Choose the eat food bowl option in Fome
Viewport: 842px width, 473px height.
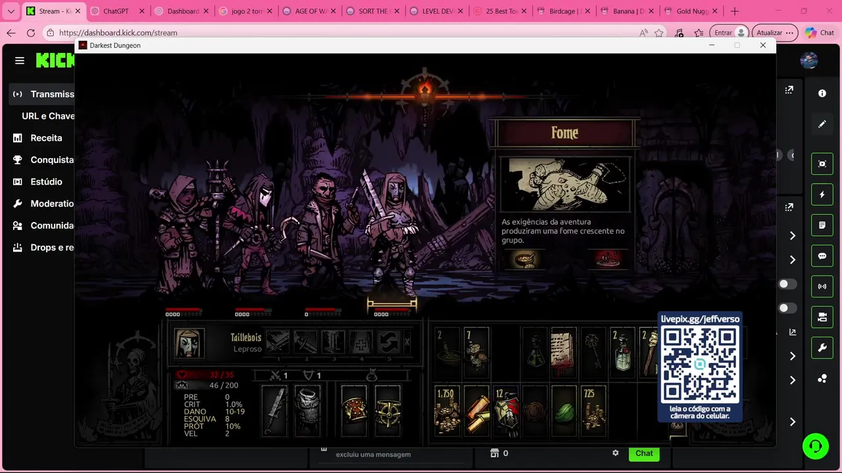tap(524, 259)
